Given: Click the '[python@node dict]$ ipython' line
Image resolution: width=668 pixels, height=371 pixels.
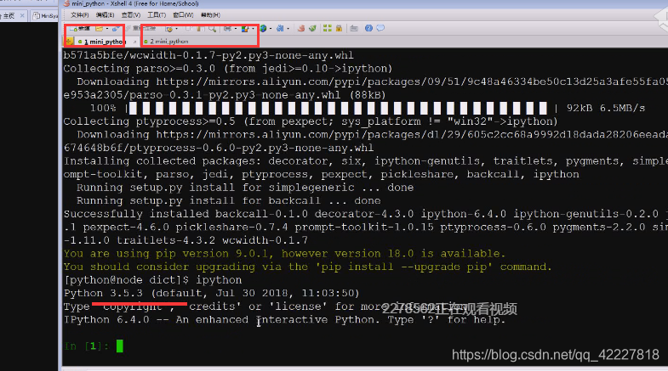Looking at the screenshot, I should (153, 280).
